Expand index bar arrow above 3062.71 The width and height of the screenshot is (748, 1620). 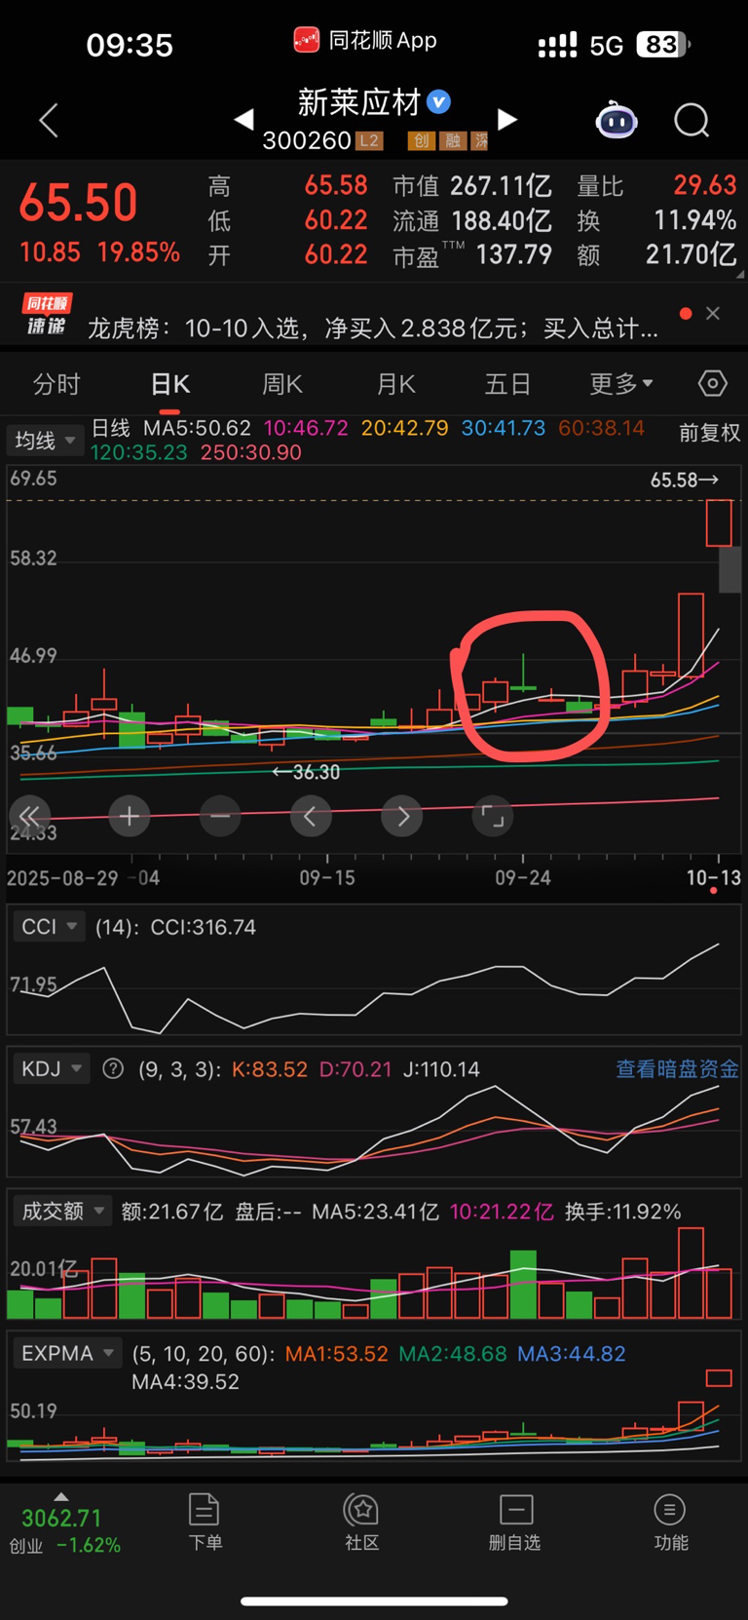tap(60, 1496)
